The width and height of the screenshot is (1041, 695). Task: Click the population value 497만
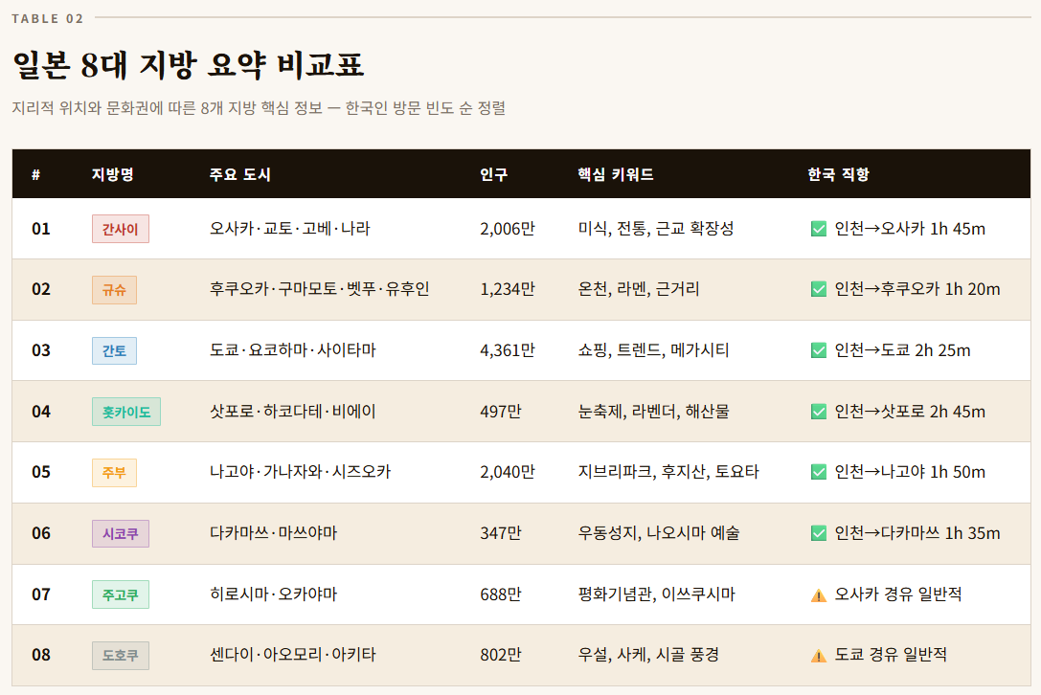pos(501,411)
